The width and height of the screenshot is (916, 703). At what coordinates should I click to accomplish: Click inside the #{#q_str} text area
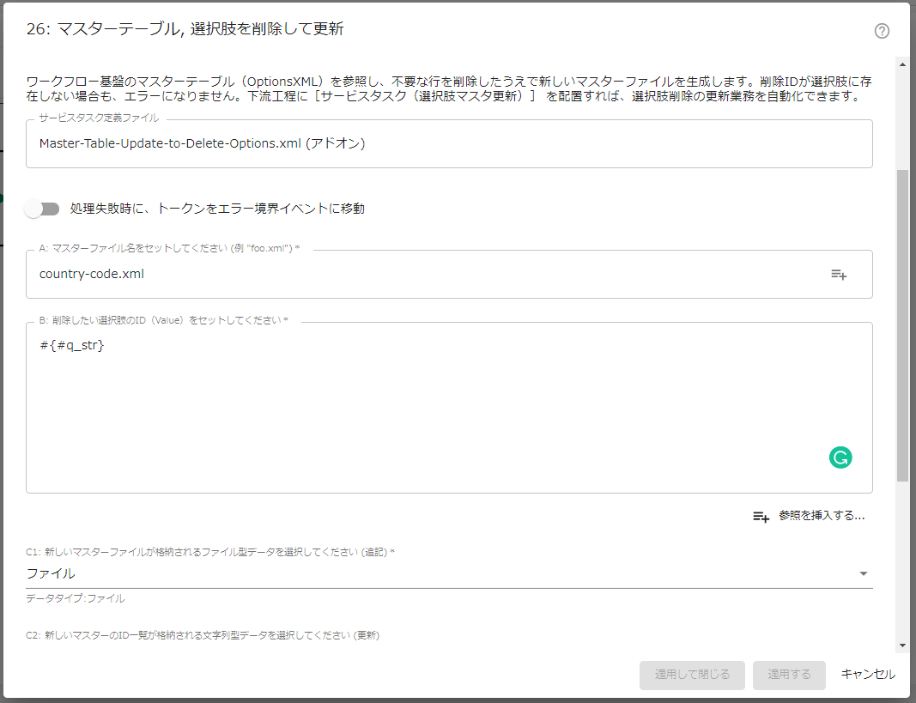pos(343,386)
